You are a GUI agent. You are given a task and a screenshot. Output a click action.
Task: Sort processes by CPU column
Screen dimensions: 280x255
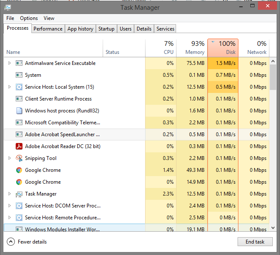161,48
